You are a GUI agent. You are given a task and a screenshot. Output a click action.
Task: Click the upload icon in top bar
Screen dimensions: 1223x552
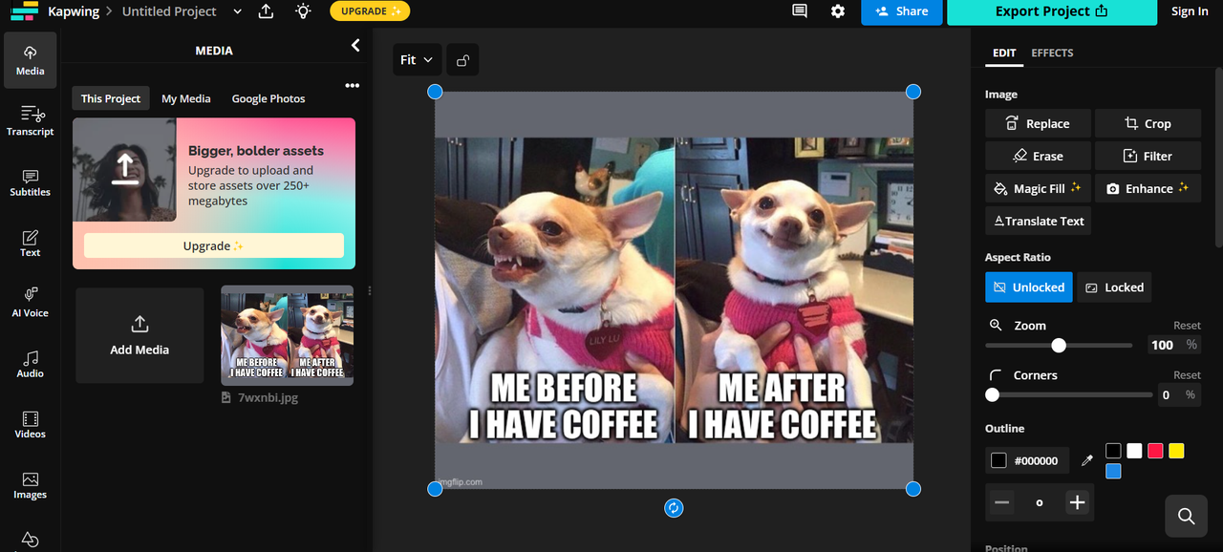coord(266,11)
